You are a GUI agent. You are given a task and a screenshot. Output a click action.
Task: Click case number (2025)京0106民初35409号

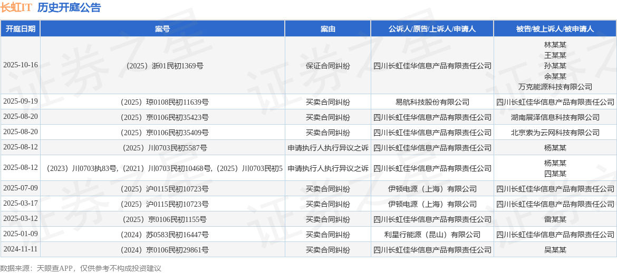click(162, 133)
